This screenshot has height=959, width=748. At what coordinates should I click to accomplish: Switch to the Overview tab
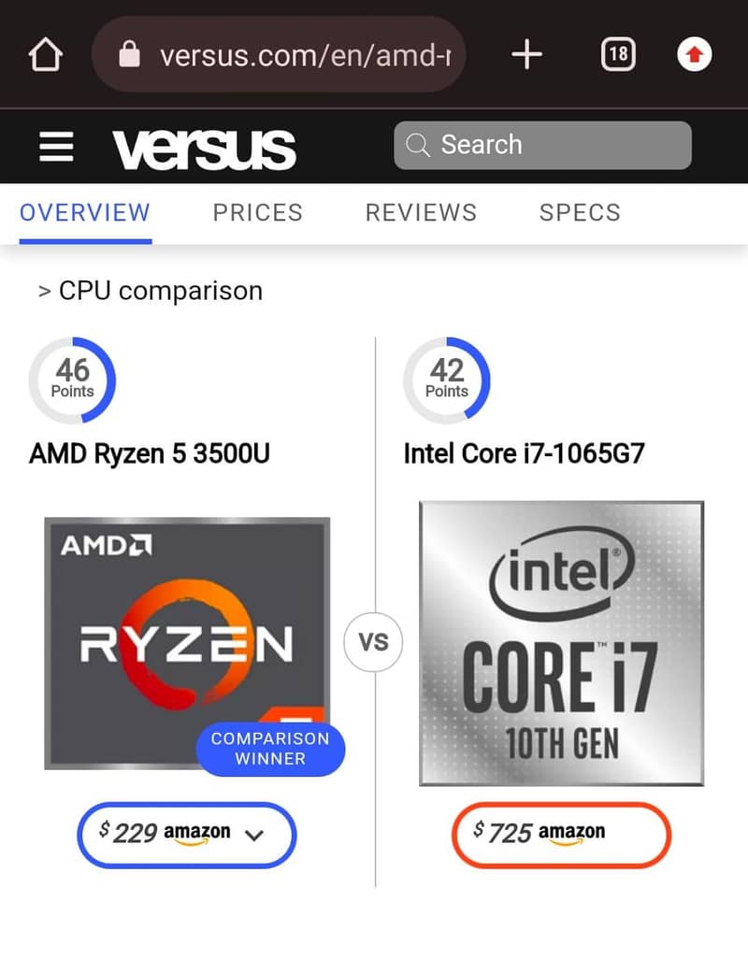point(84,213)
